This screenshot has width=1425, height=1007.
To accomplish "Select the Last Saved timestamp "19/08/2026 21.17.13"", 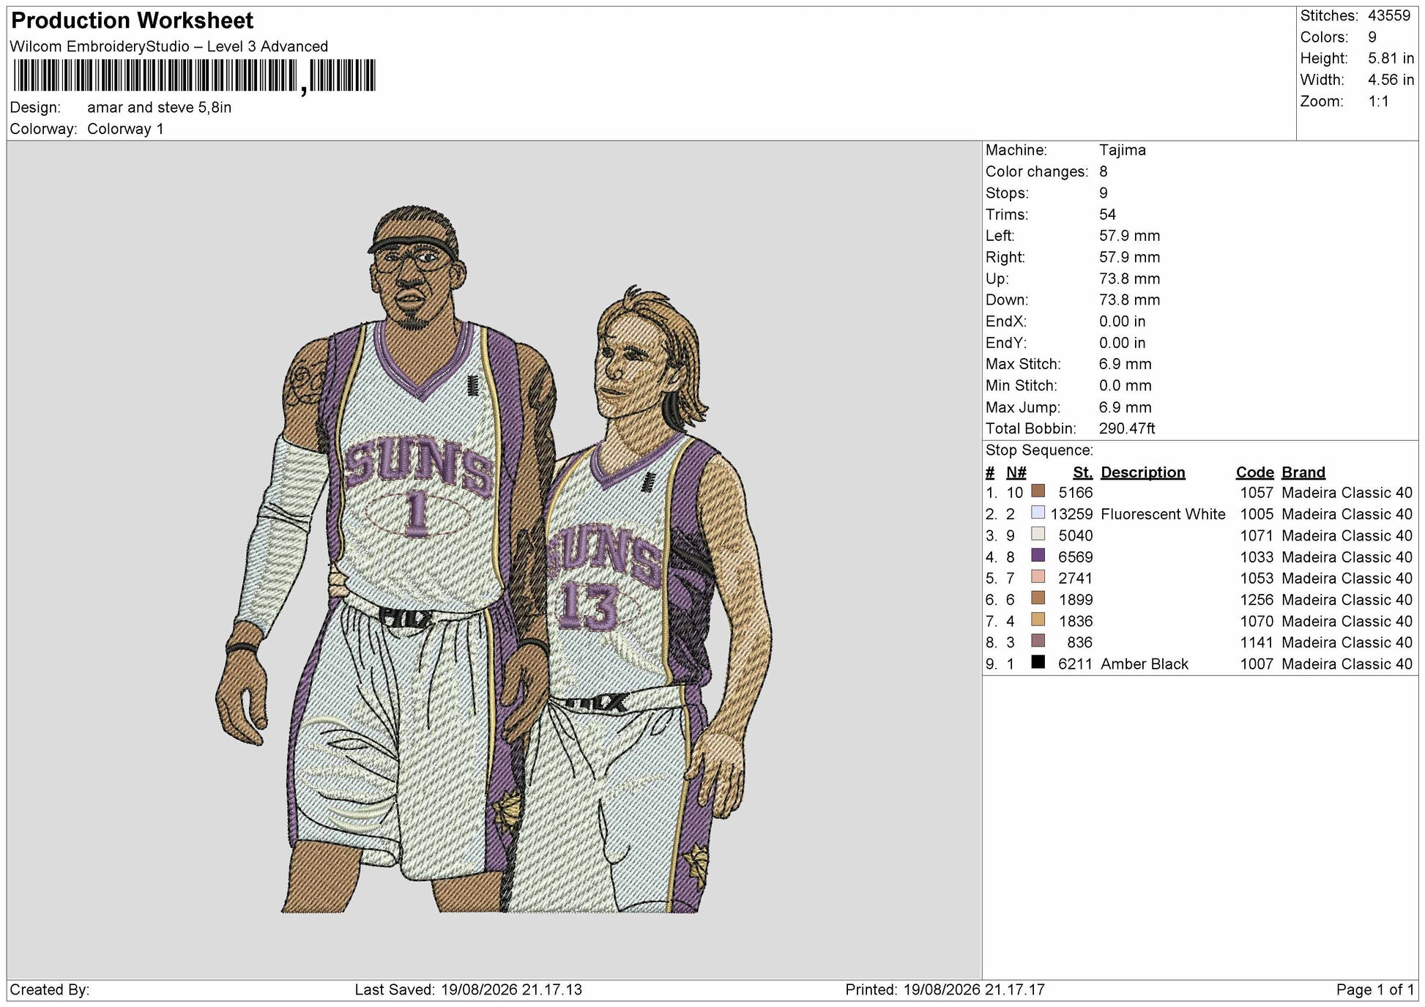I will coord(511,990).
